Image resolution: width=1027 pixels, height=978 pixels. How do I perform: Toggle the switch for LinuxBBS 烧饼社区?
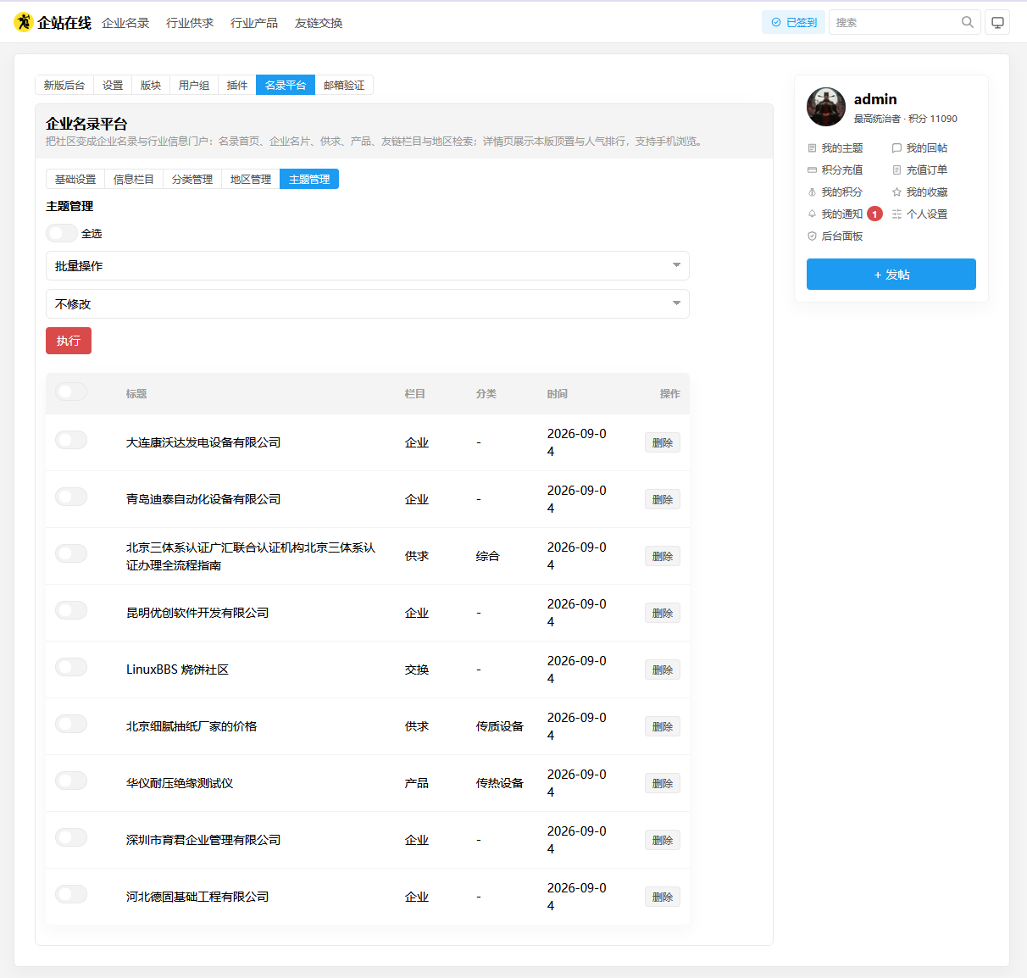tap(71, 667)
